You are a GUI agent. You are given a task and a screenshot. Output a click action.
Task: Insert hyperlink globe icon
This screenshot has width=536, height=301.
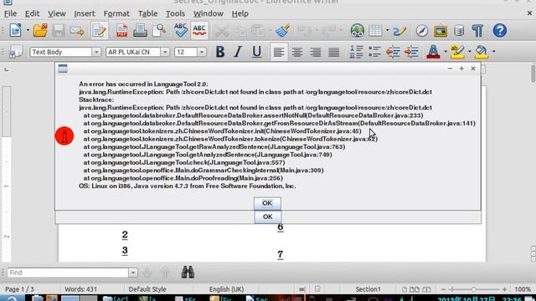(357, 31)
